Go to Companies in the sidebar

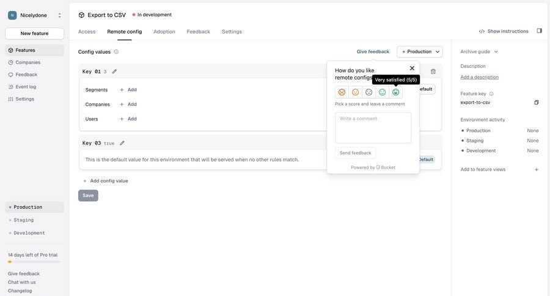click(34, 62)
